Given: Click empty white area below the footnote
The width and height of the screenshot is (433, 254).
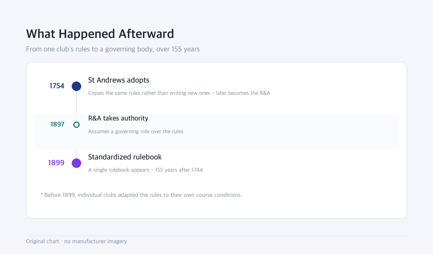Looking at the screenshot, I should point(216,209).
